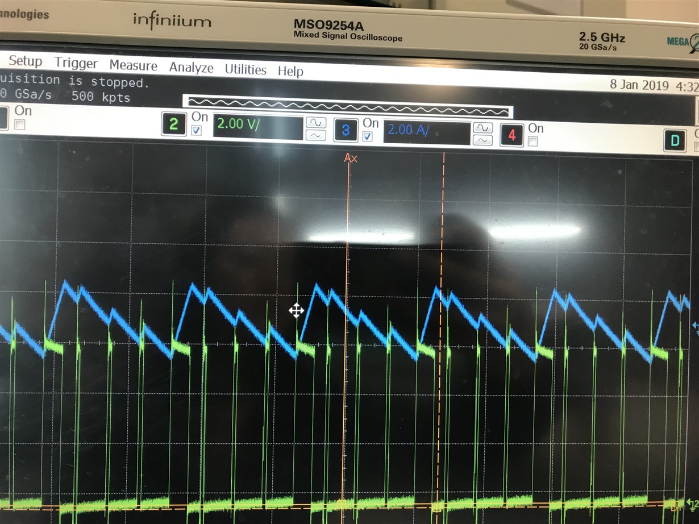This screenshot has width=699, height=524.
Task: Click the 500 kpts memory depth readout
Action: (101, 97)
